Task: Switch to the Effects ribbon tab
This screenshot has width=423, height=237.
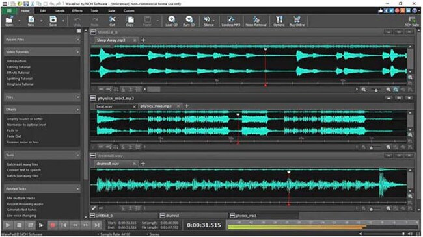Action: (77, 11)
